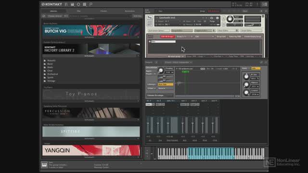The image size is (308, 173).
Task: Click the Group Solo button
Action: tap(221, 37)
